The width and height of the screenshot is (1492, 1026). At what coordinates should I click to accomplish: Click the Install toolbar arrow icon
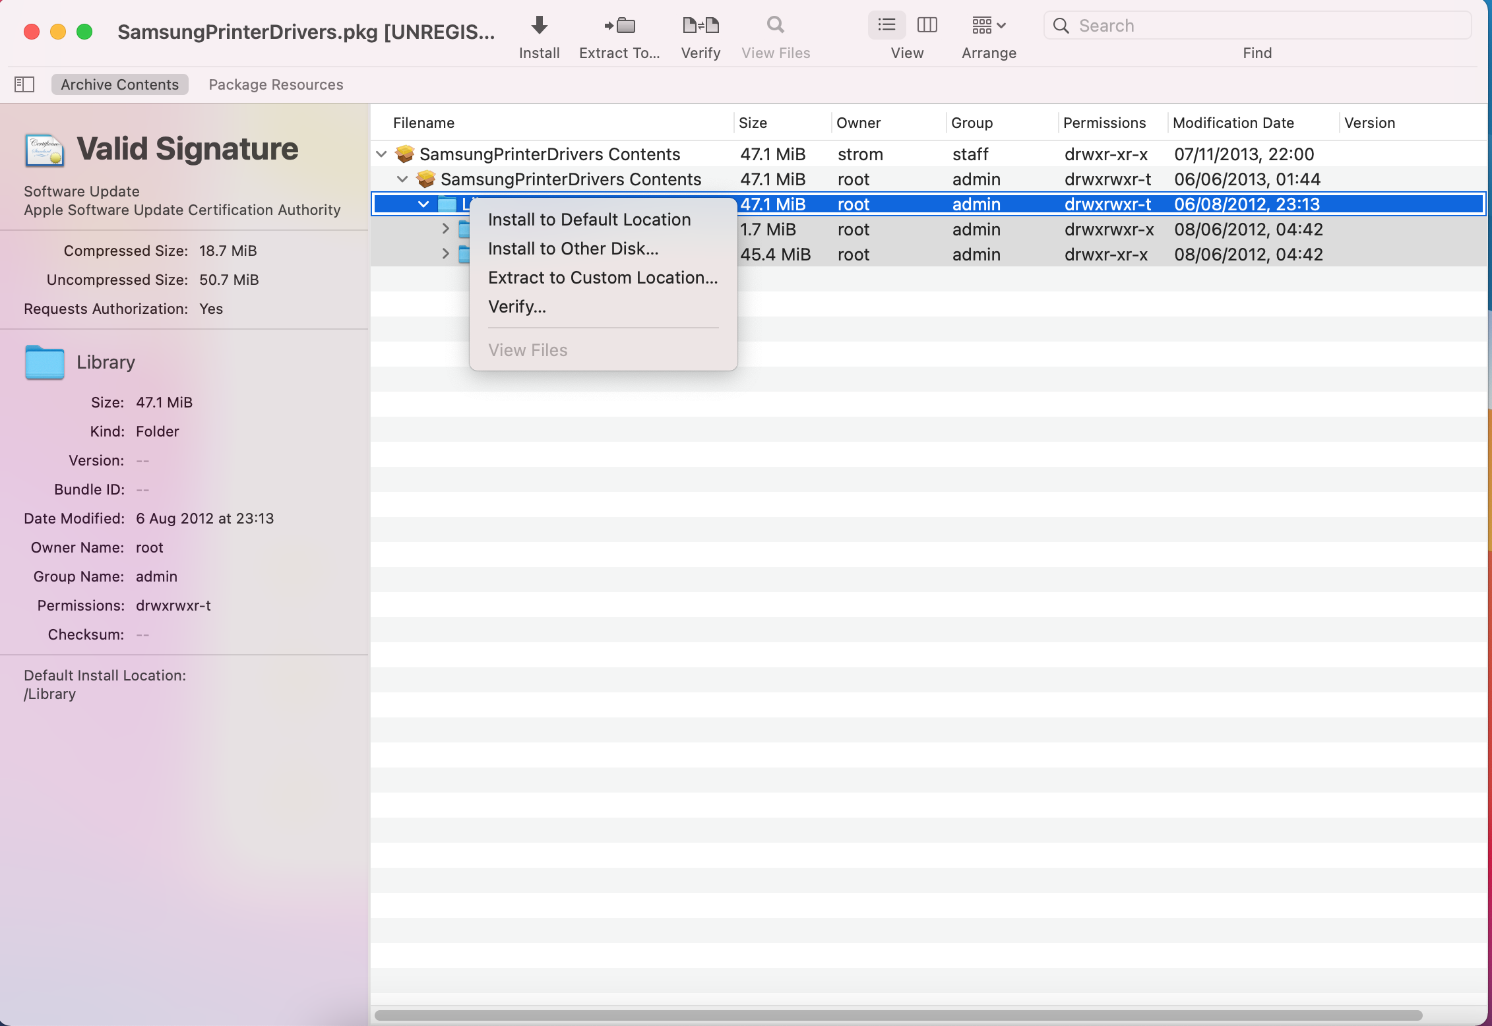[x=539, y=25]
